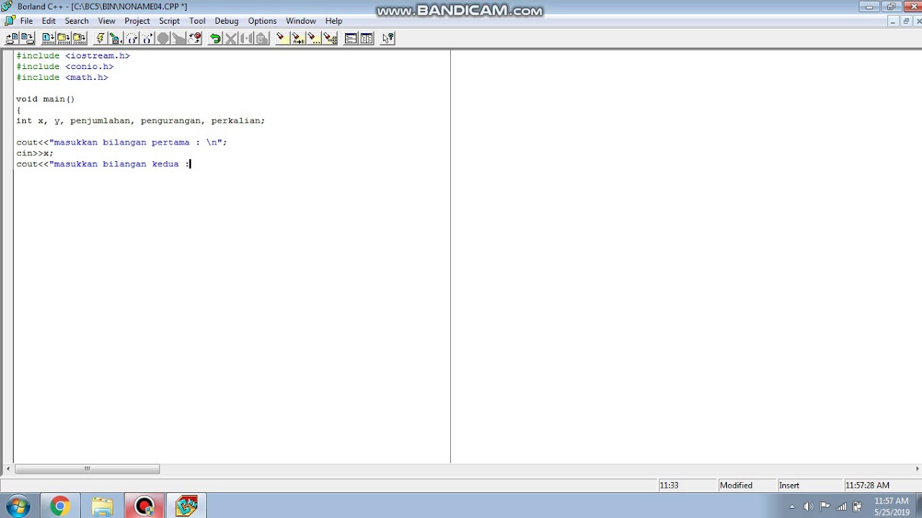The height and width of the screenshot is (518, 922).
Task: Click the first open-file toolbar icon
Action: [x=12, y=38]
